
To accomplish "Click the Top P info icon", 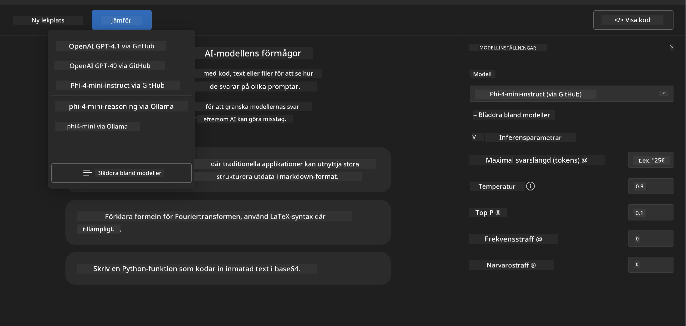I will click(x=498, y=213).
